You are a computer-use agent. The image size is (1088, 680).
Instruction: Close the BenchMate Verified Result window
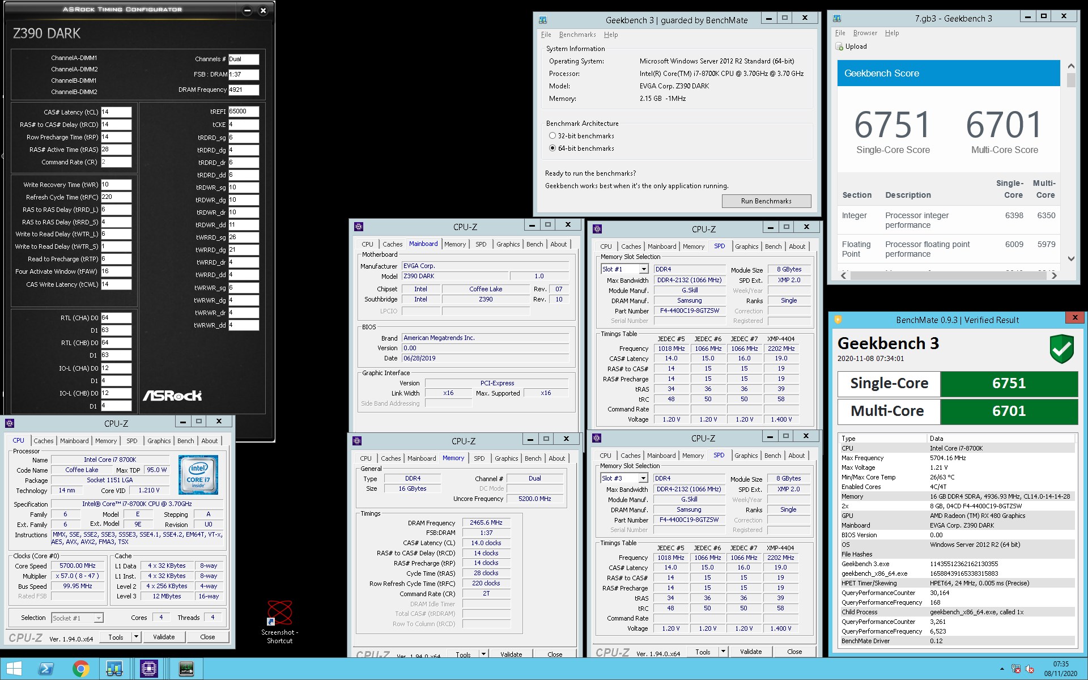coord(1075,318)
